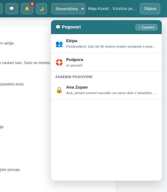Start new private chat with + Zasebni
The height and width of the screenshot is (192, 167).
pyautogui.click(x=146, y=27)
